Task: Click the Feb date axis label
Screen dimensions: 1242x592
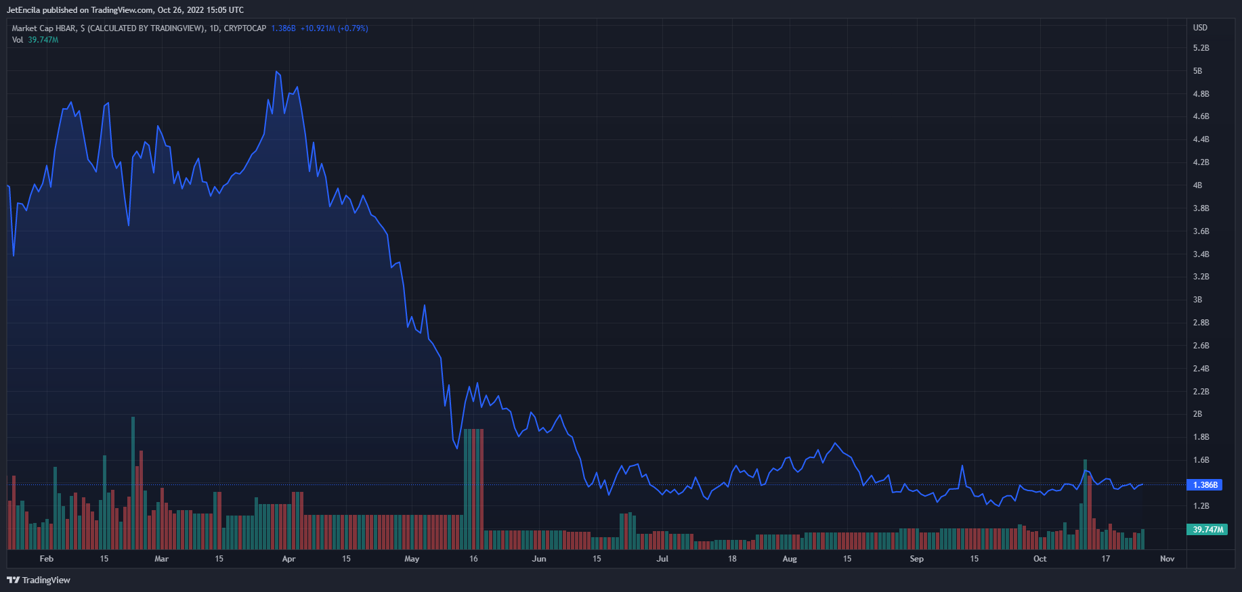Action: pyautogui.click(x=46, y=559)
